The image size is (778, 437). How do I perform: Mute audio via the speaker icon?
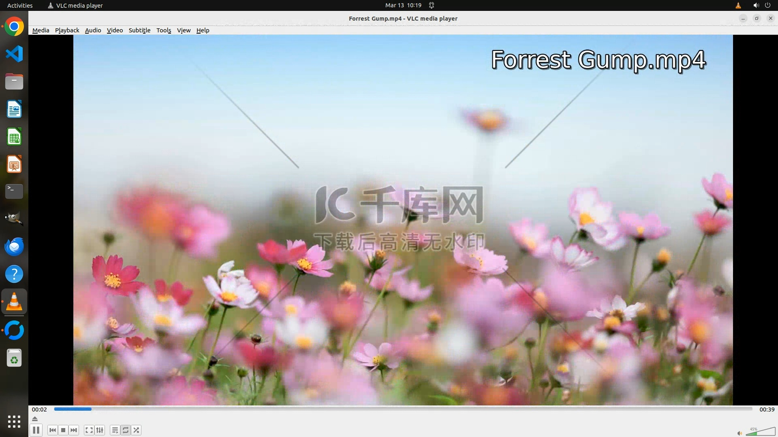(x=740, y=433)
